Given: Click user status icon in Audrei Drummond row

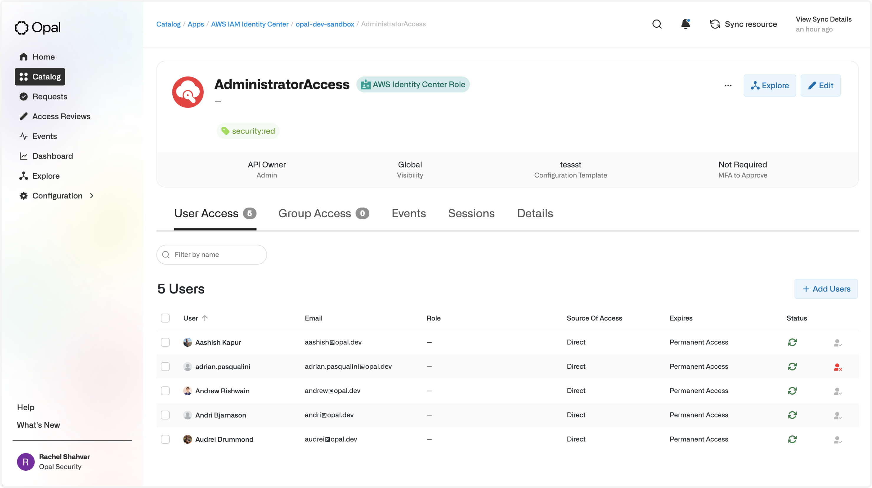Looking at the screenshot, I should pyautogui.click(x=838, y=440).
